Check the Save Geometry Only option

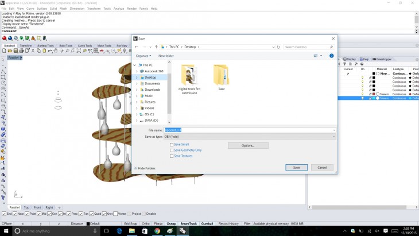172,150
